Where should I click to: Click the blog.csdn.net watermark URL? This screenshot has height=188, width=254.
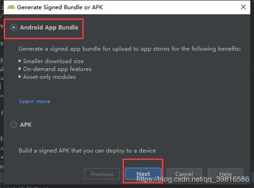click(193, 179)
